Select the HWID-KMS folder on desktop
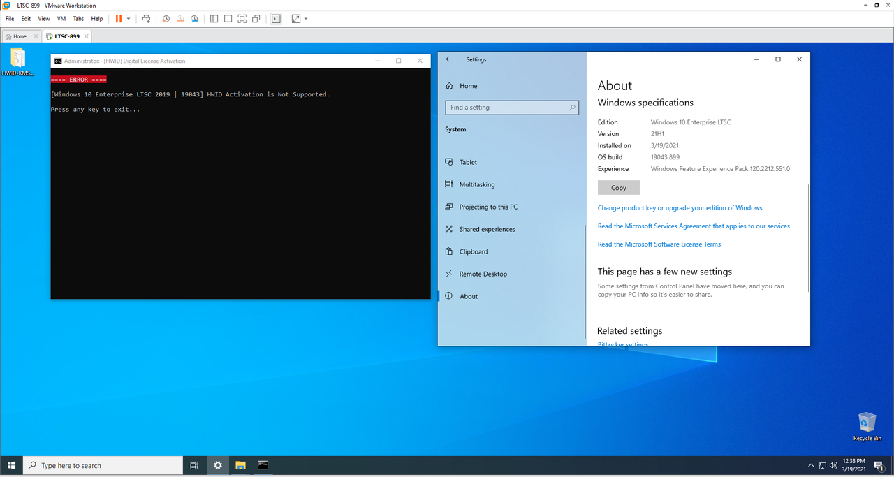Screen dimensions: 894x477 pos(17,63)
